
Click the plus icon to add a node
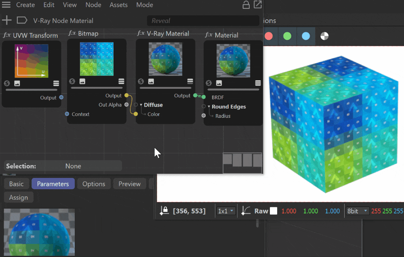(x=7, y=20)
